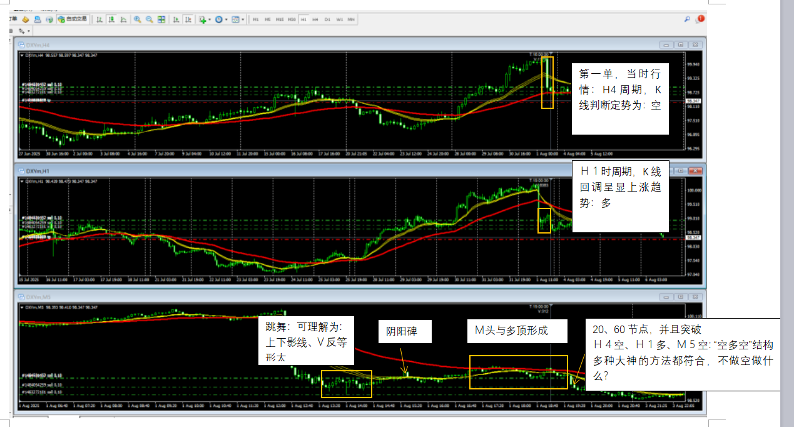
Task: Expand the second-row line tool dropdown
Action: pyautogui.click(x=29, y=31)
